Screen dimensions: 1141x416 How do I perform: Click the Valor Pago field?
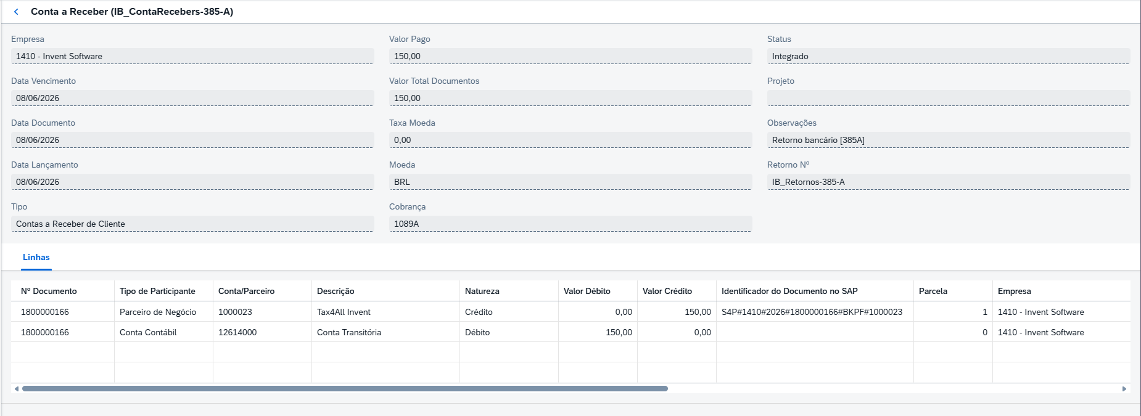570,56
